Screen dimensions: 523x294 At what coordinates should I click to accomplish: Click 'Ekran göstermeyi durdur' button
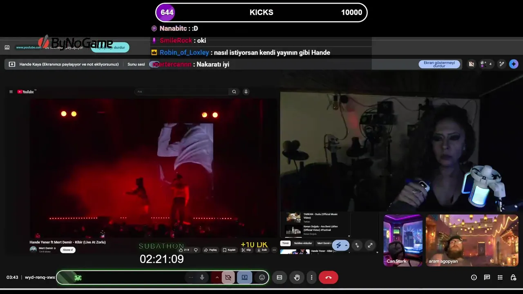pyautogui.click(x=439, y=64)
